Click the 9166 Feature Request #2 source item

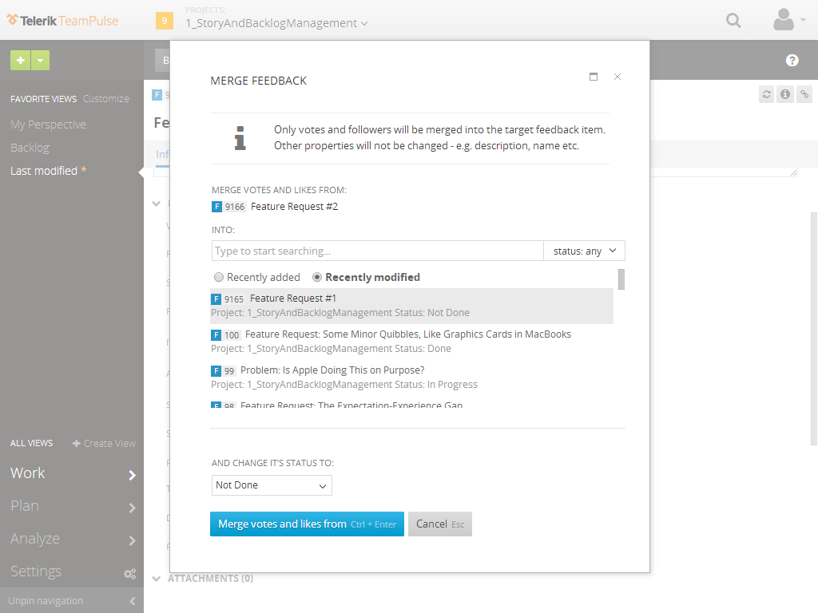pos(275,207)
